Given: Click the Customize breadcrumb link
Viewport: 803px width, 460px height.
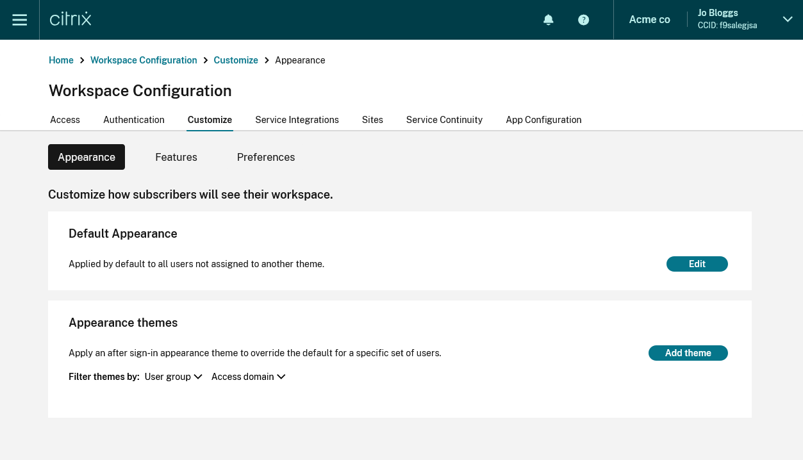Looking at the screenshot, I should pyautogui.click(x=236, y=60).
